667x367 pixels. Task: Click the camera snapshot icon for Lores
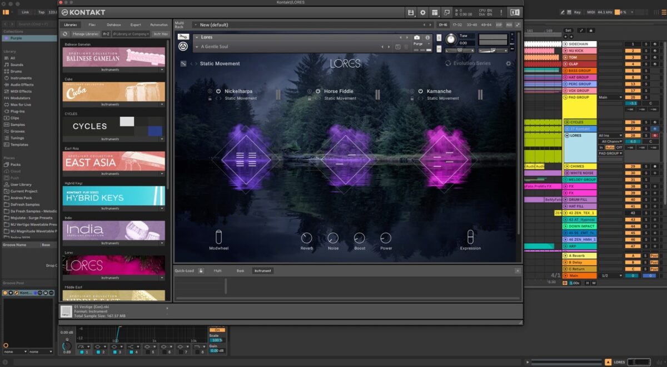tap(417, 37)
